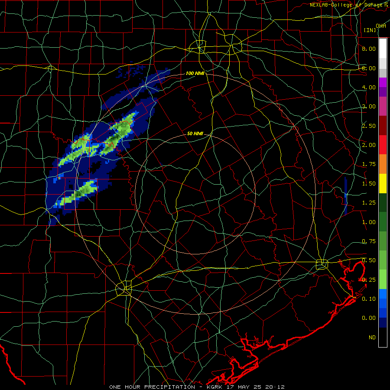Pick the light green swatch above 0.25
390x390 pixels.
[383, 279]
